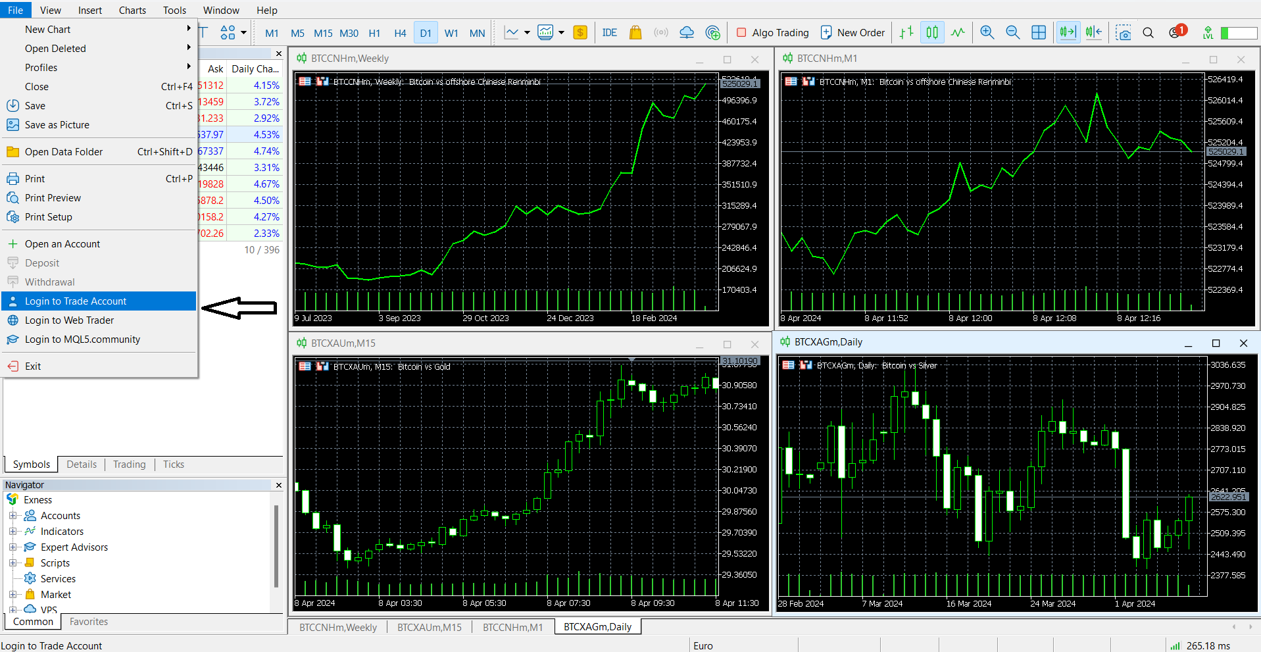Screen dimensions: 1261x652
Task: Expand the Scripts tree node
Action: (x=12, y=563)
